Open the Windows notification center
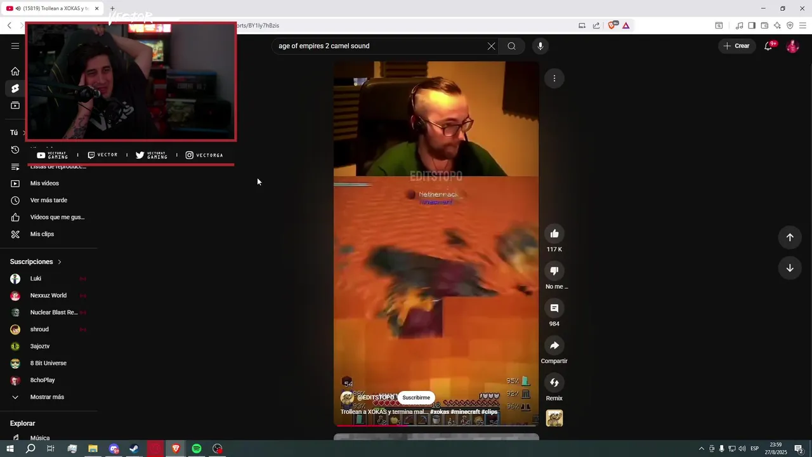Viewport: 812px width, 457px height. click(x=799, y=449)
